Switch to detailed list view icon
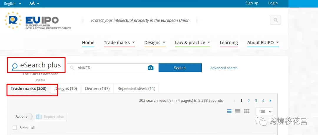The width and height of the screenshot is (318, 135). pos(238,111)
